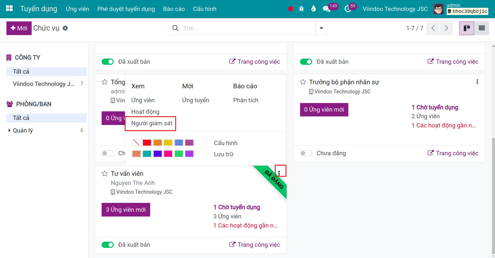Screen dimensions: 495x258
Task: Open Trang công việc link on Tư vấn viên card
Action: [x=255, y=245]
